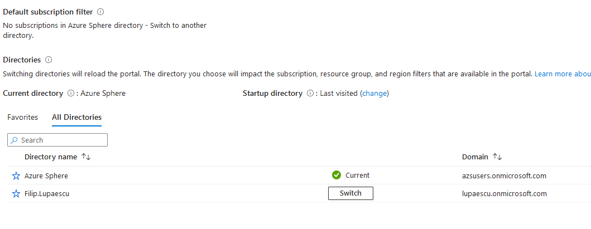591x229 pixels.
Task: Click the info icon next to Directories
Action: point(48,60)
